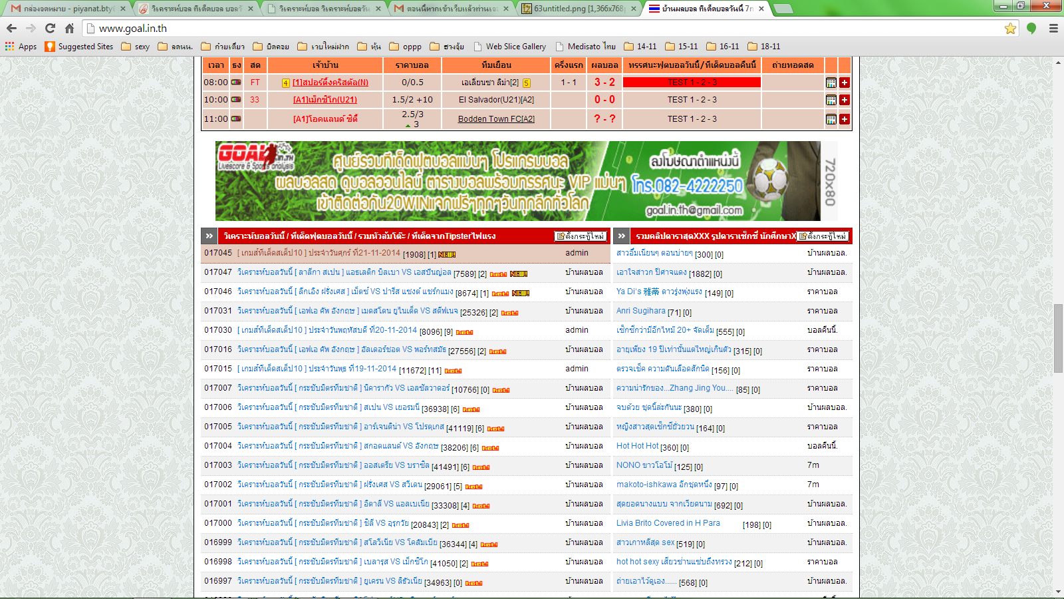Open topic 017045 dated 21-11-2014
This screenshot has height=599, width=1064.
[x=319, y=254]
